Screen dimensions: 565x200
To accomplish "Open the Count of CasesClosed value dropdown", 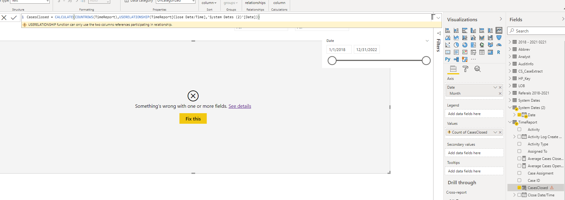I will pos(495,132).
